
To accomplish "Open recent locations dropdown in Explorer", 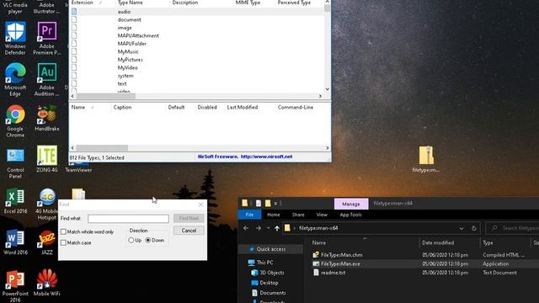I will pyautogui.click(x=268, y=228).
